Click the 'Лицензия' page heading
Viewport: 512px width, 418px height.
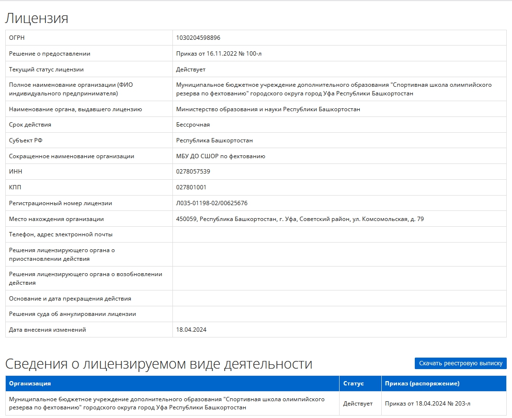[x=36, y=18]
